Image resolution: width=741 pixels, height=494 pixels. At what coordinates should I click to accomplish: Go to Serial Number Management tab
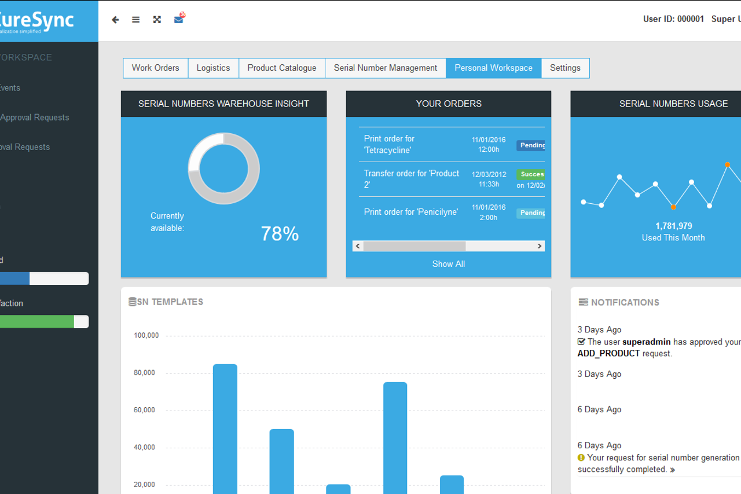coord(386,68)
